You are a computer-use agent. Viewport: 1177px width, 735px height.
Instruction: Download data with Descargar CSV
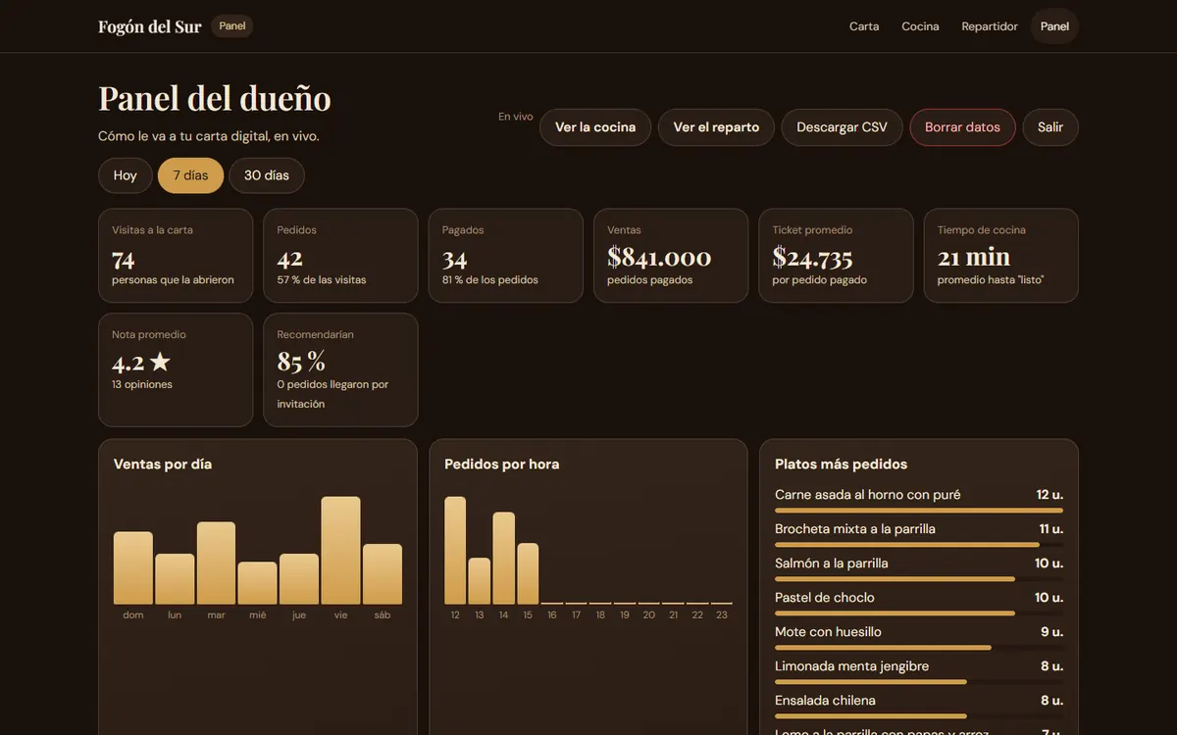[x=842, y=127]
